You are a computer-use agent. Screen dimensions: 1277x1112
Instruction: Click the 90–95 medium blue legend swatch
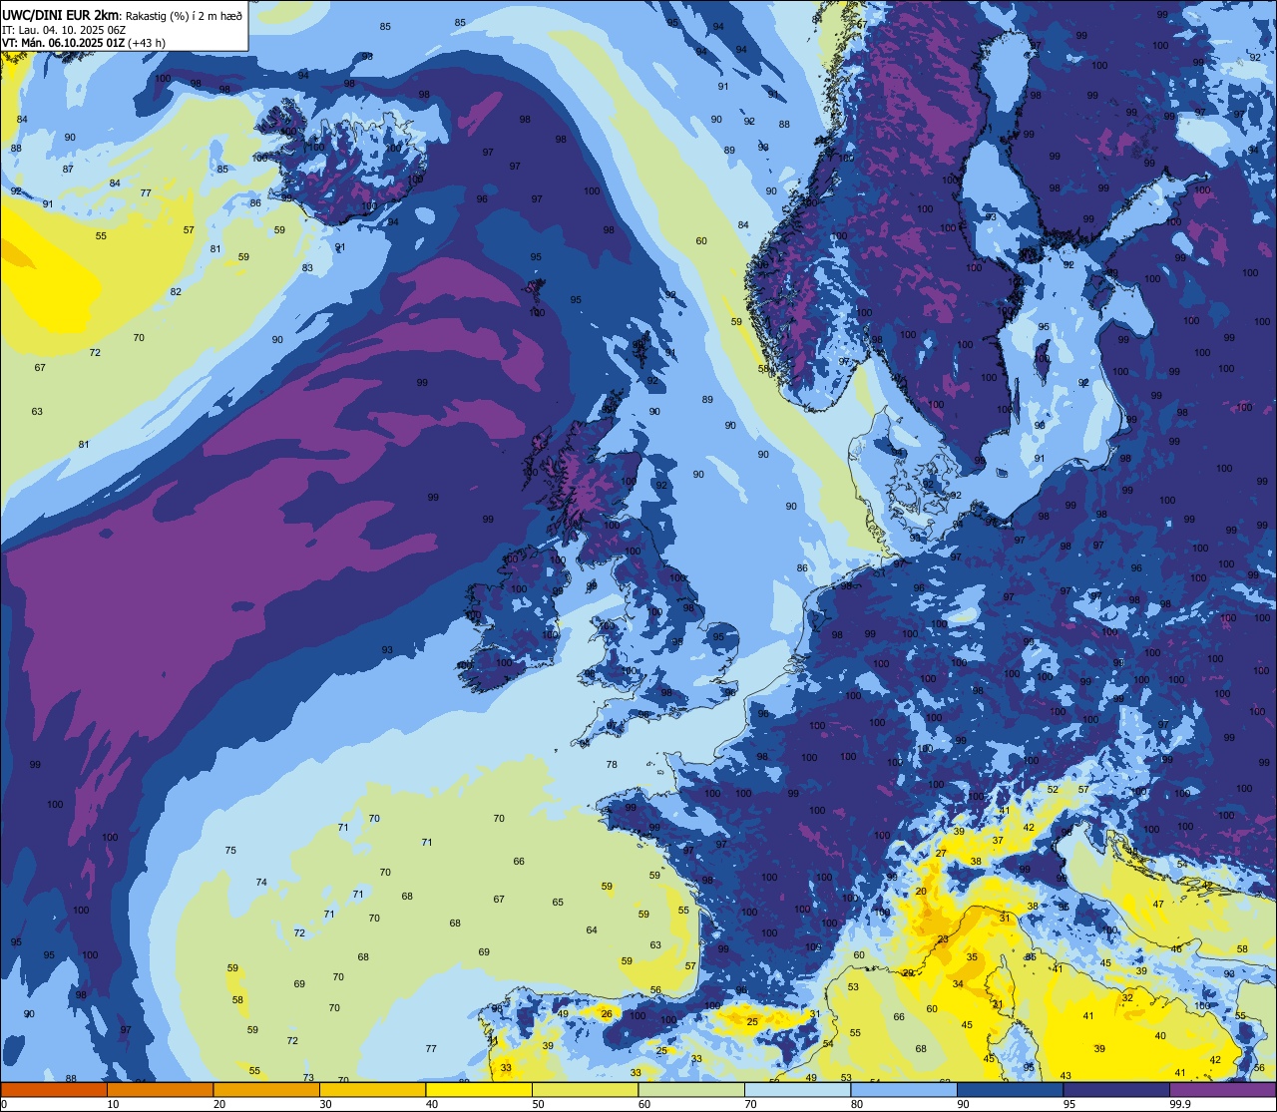click(1010, 1089)
